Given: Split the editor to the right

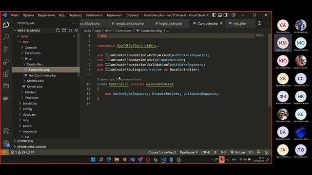Looking at the screenshot, I should 259,23.
